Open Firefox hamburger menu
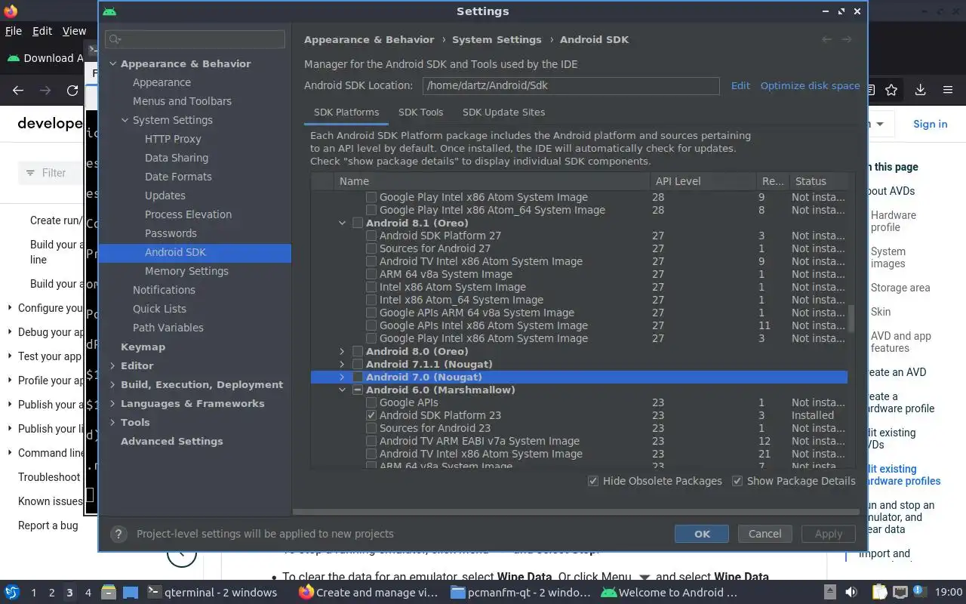The height and width of the screenshot is (604, 966). (x=948, y=90)
